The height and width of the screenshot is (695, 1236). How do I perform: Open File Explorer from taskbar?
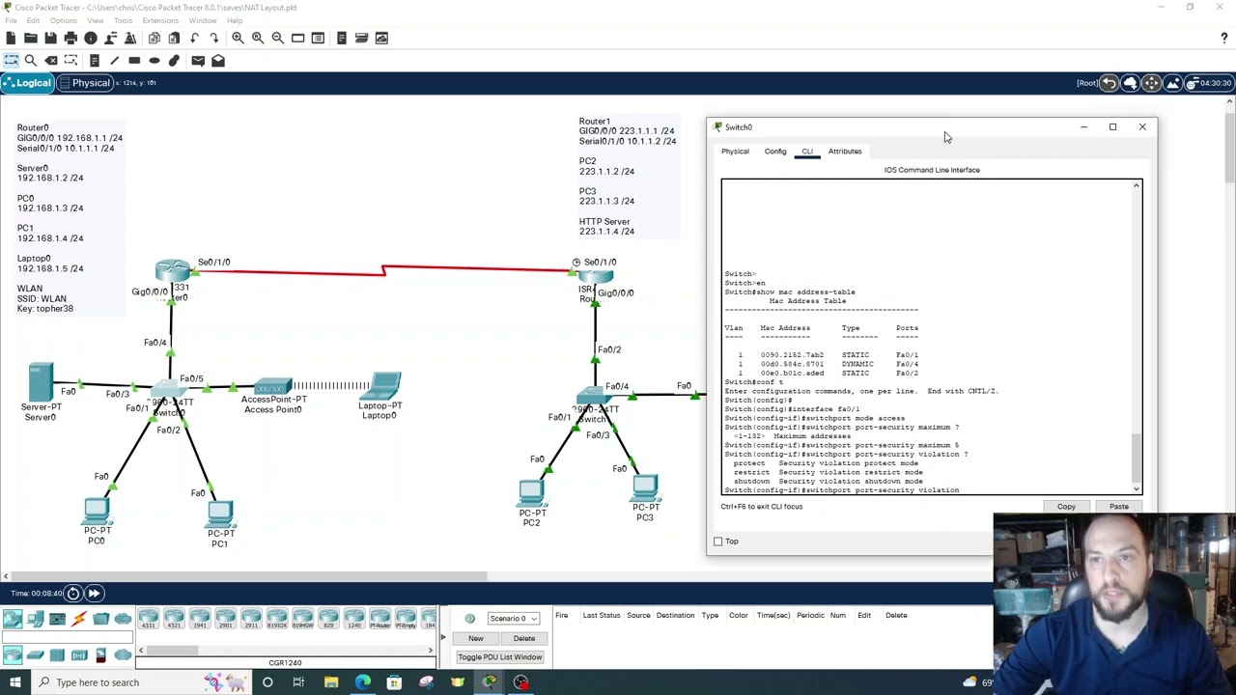click(331, 682)
